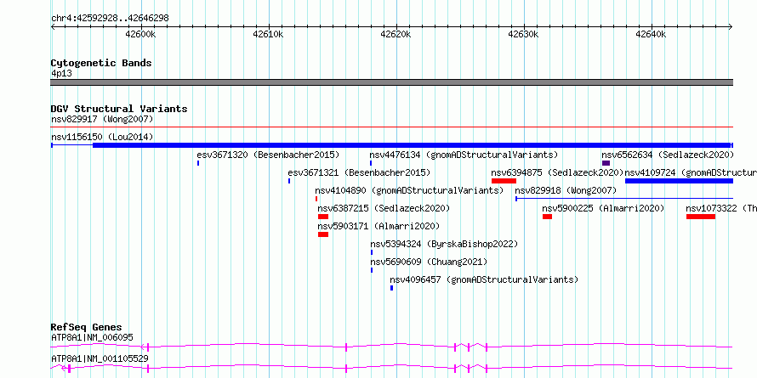Click the ATP8A1|NM_006095 gene label
Viewport: 757px width, 378px height.
click(92, 337)
